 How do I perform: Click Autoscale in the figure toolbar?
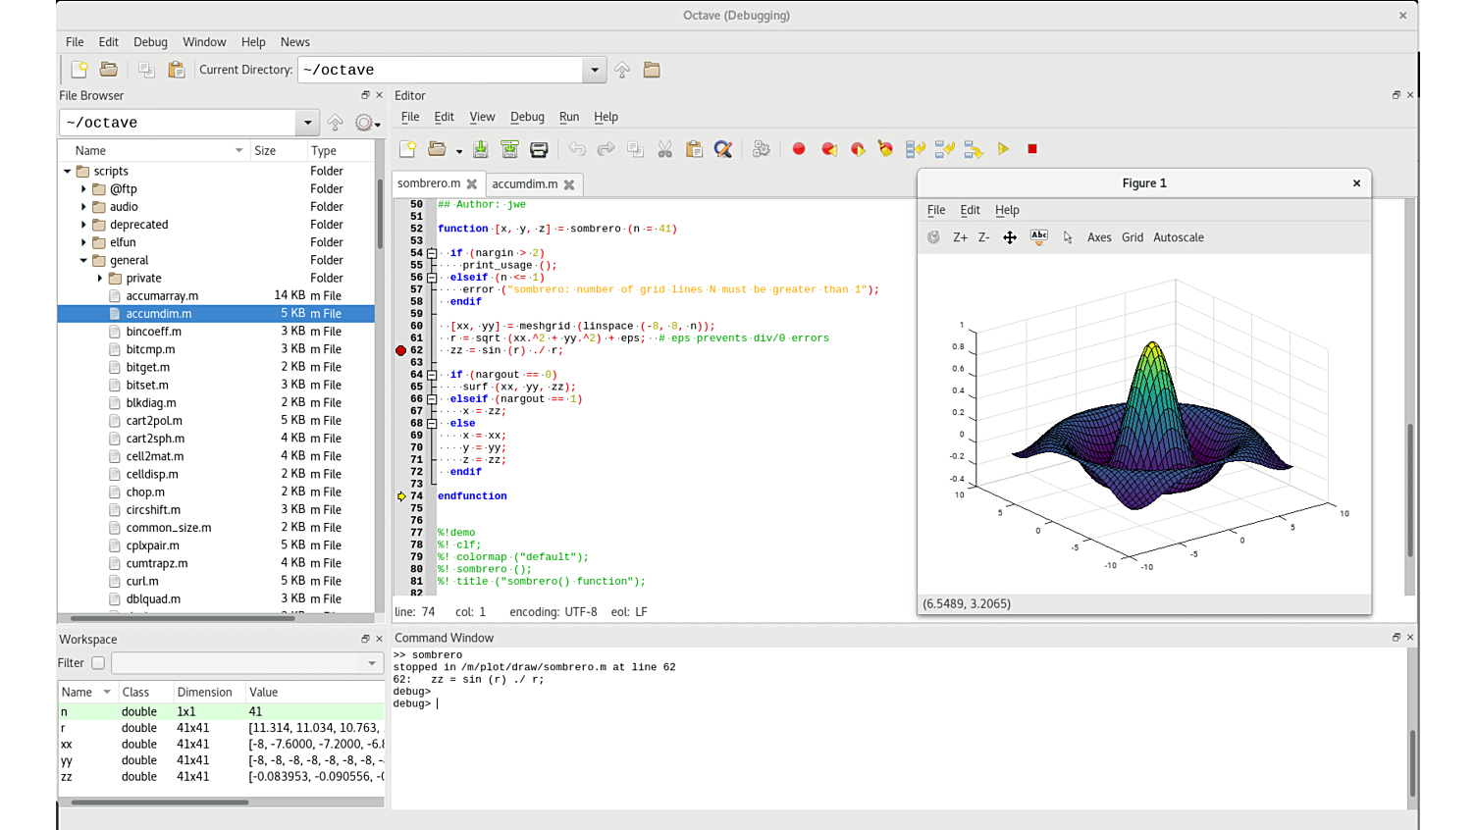click(1178, 237)
